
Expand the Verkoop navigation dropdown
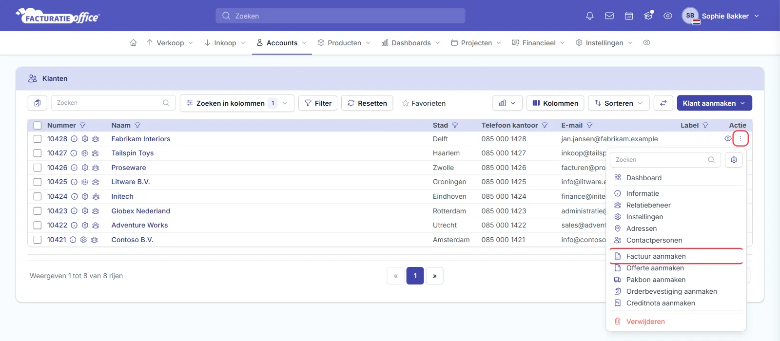click(x=170, y=43)
